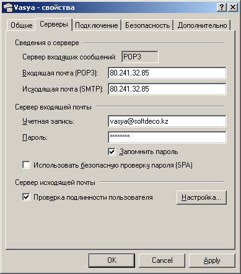Click the disabled POP3 server type box
The width and height of the screenshot is (241, 274).
(140, 57)
